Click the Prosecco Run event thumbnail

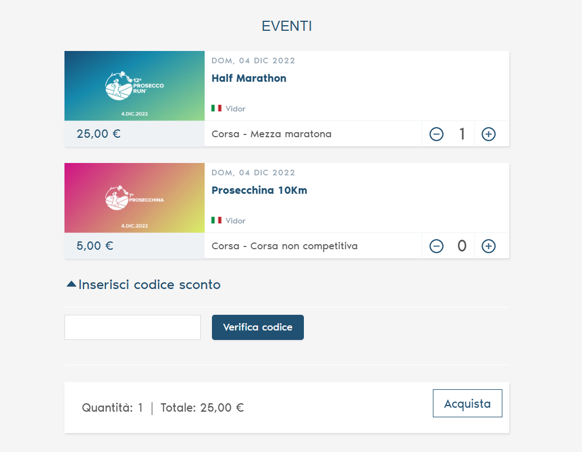click(x=135, y=86)
